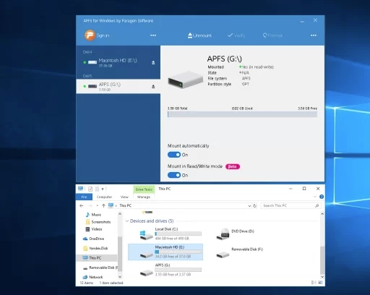Image resolution: width=370 pixels, height=295 pixels.
Task: Click the Unmount button
Action: click(199, 35)
